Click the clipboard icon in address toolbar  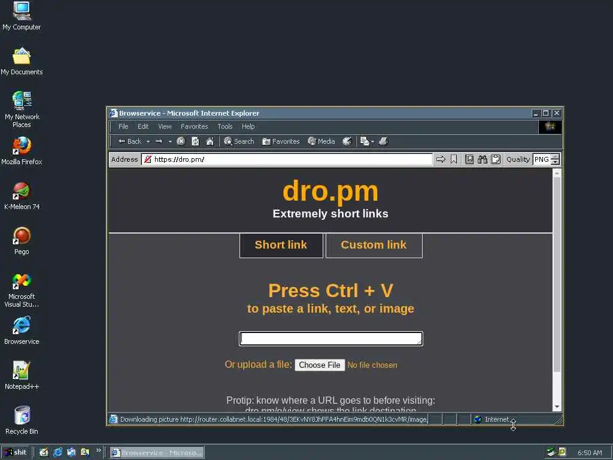(x=496, y=159)
